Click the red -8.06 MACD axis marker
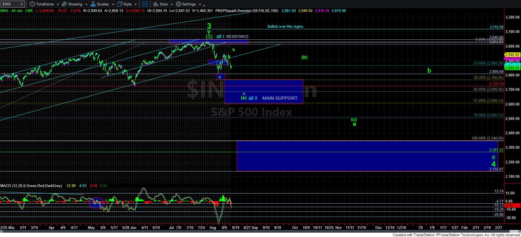 point(512,205)
